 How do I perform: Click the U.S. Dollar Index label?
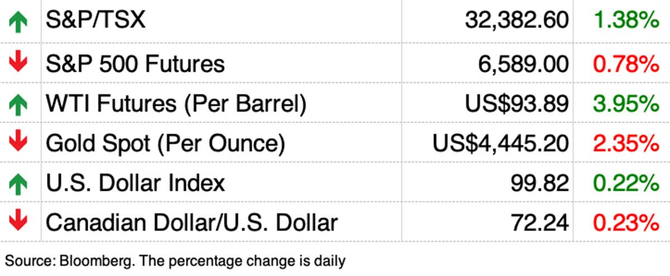(135, 183)
